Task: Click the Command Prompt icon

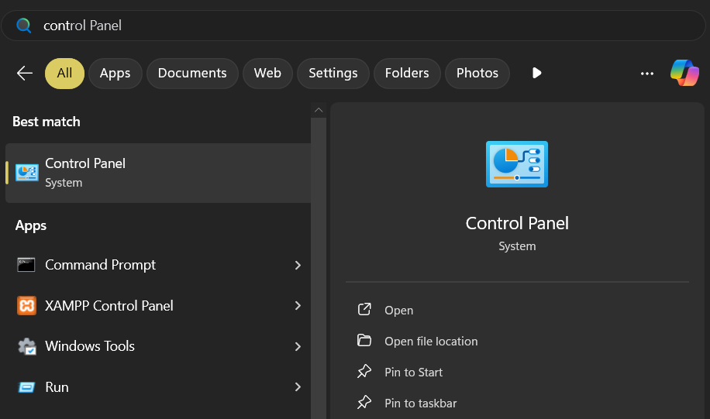Action: [x=26, y=265]
